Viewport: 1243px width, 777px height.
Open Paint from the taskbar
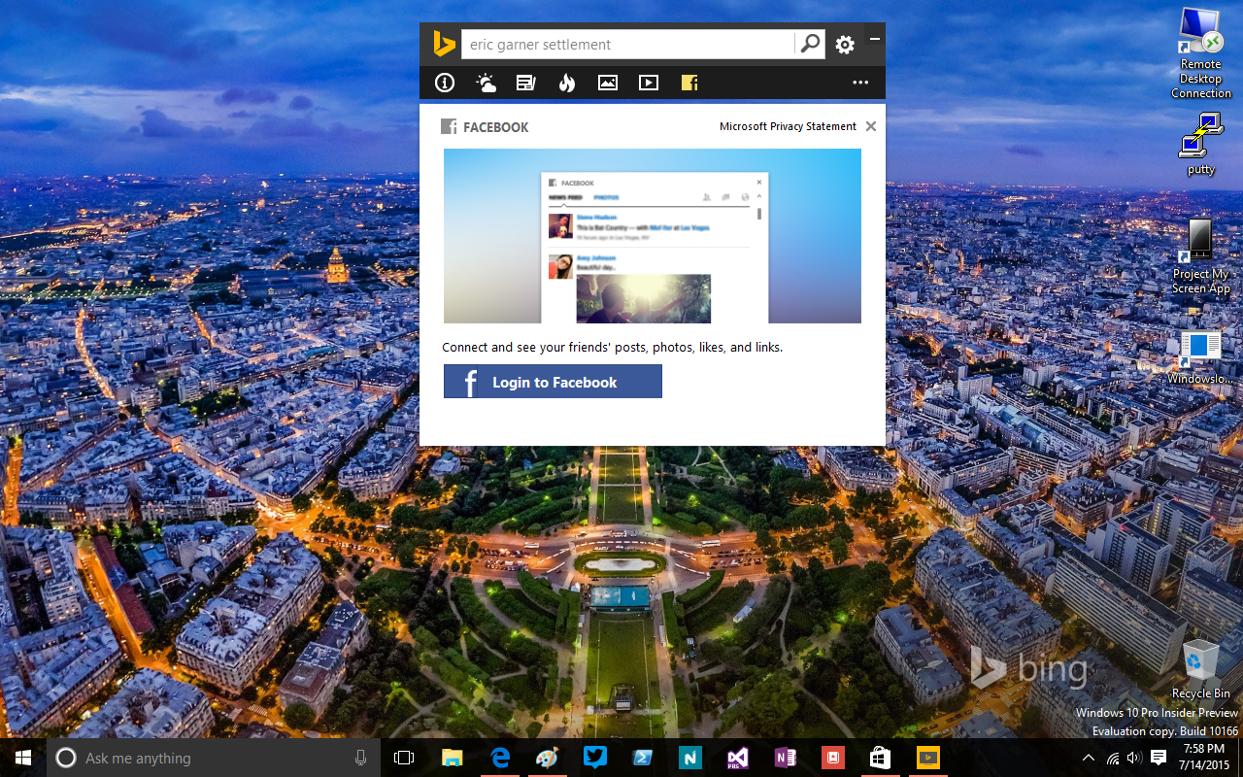pos(548,758)
